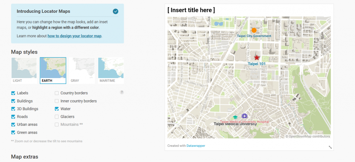
Task: Click the 'Taipei Medical University' black label
Action: click(235, 124)
